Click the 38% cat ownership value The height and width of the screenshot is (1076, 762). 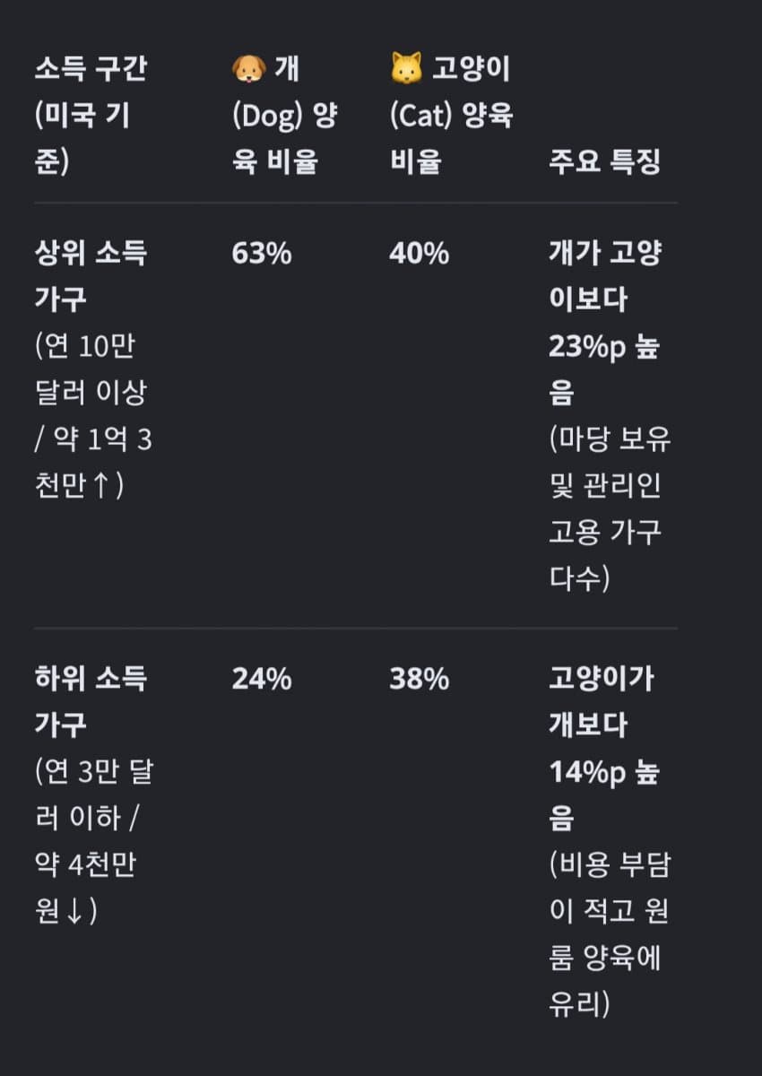[420, 679]
